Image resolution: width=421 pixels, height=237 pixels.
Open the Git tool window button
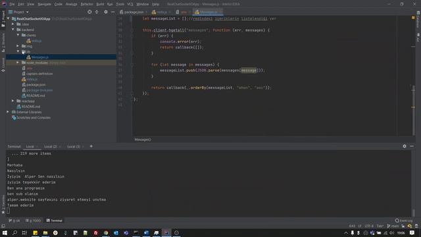point(14,221)
